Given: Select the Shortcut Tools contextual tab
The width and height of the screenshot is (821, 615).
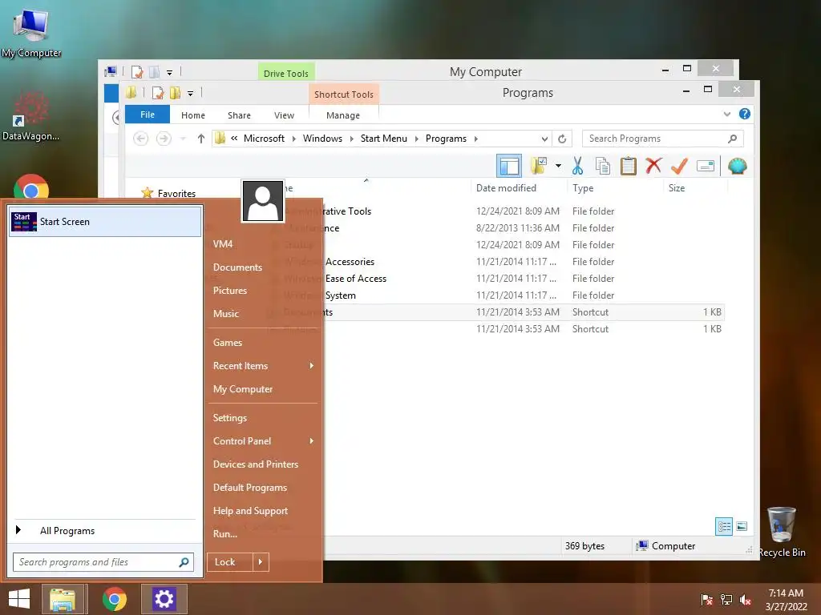Looking at the screenshot, I should (343, 94).
